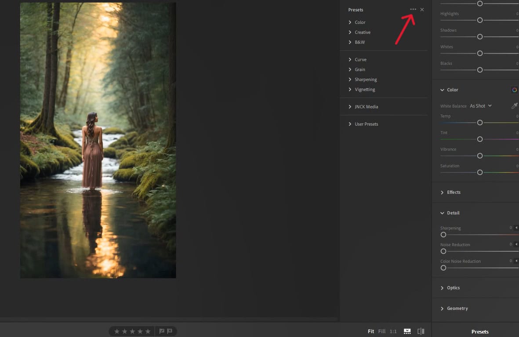Expand the JNCK Media presets group
The width and height of the screenshot is (519, 337).
point(363,107)
